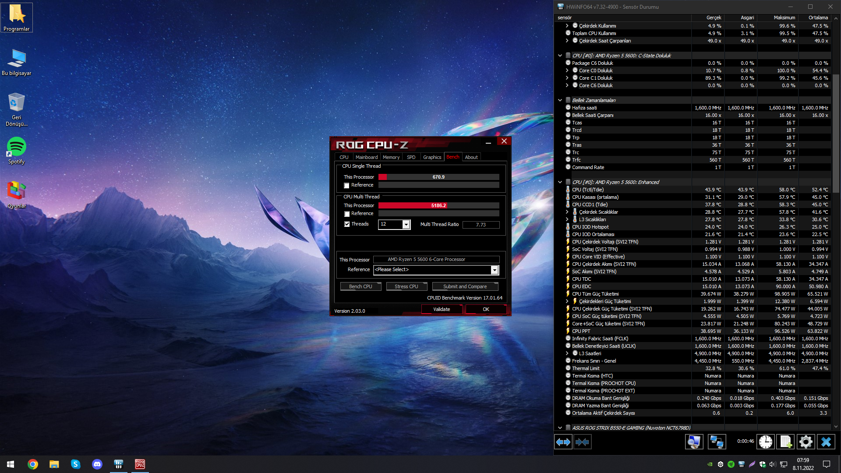Click Multi Thread score bar 5186.2
Screen dimensions: 841x473
click(438, 206)
